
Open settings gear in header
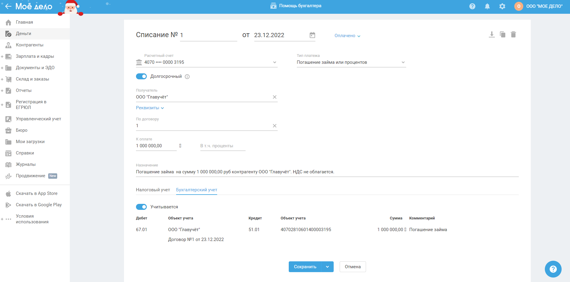(x=502, y=6)
